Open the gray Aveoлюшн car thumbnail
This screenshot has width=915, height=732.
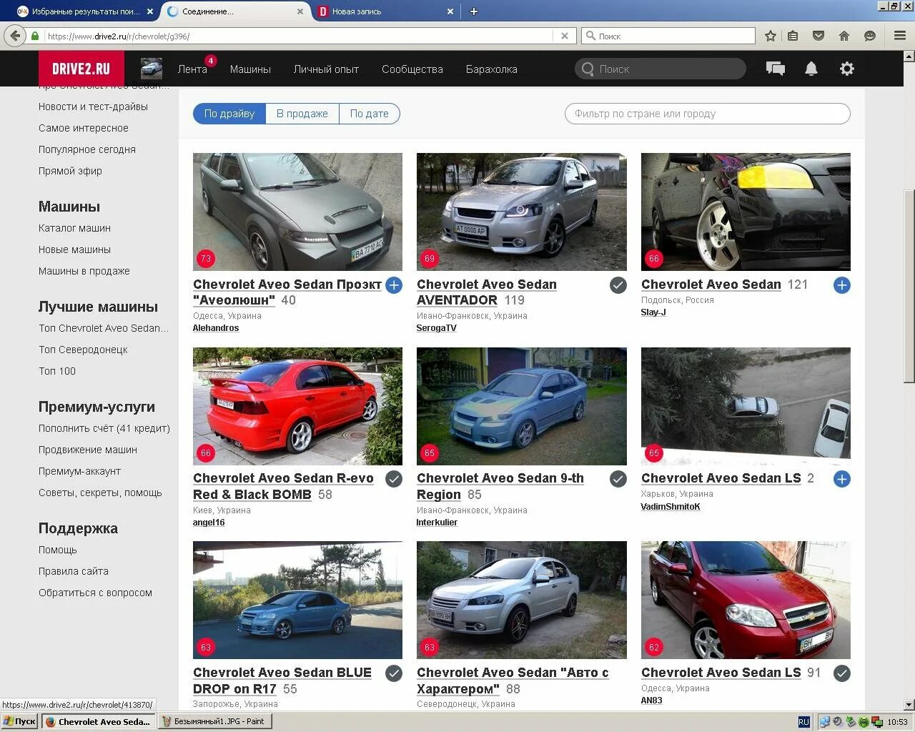pos(297,212)
